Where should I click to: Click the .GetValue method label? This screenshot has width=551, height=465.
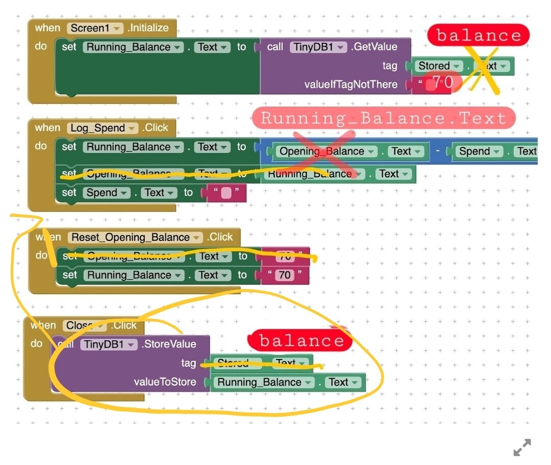click(374, 47)
